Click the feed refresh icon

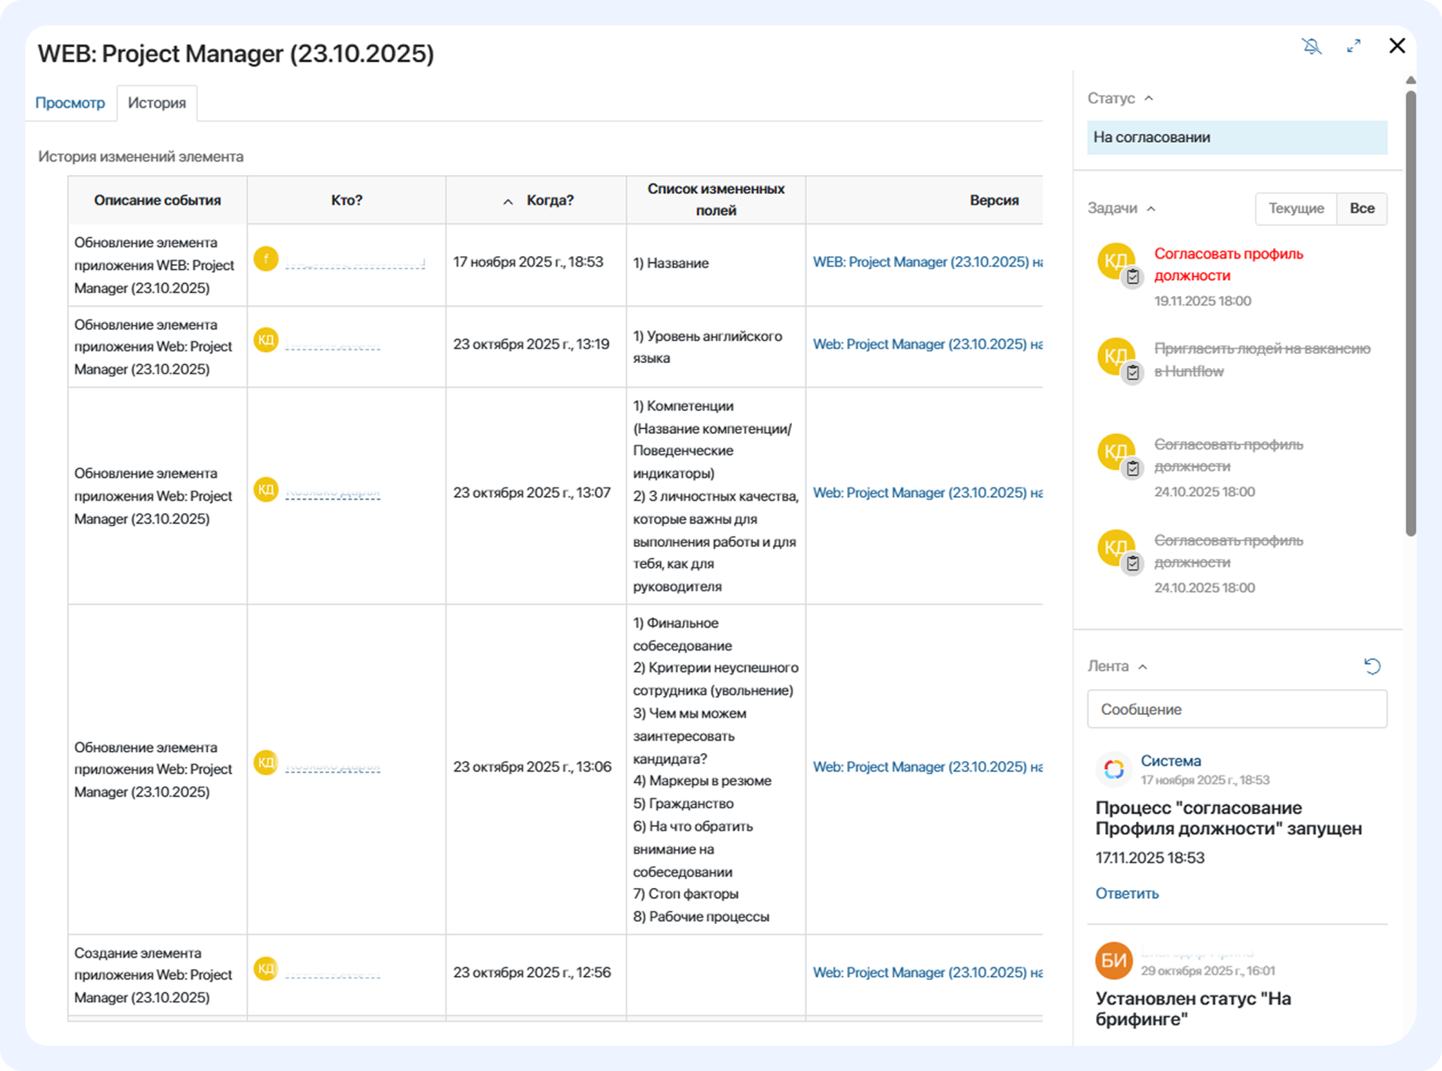coord(1372,666)
